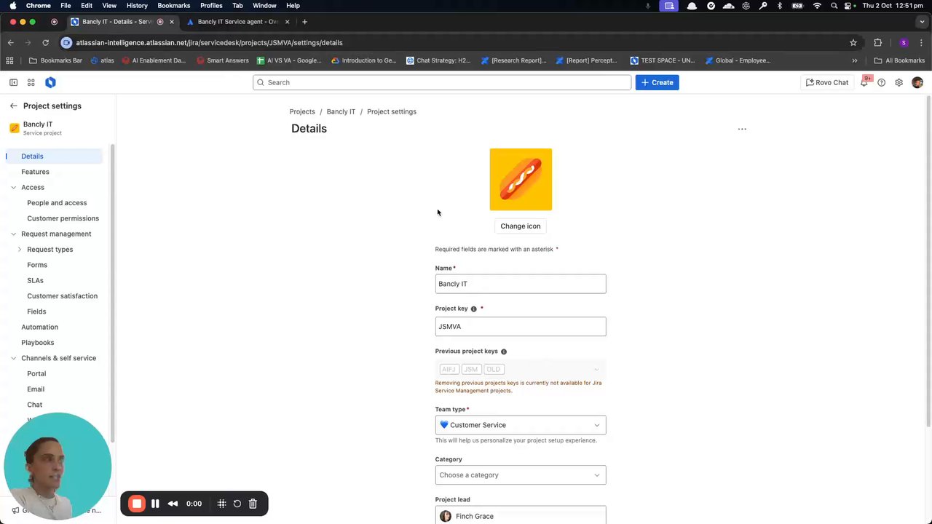Open the Chrome Profiles menu
Image resolution: width=932 pixels, height=524 pixels.
point(211,6)
